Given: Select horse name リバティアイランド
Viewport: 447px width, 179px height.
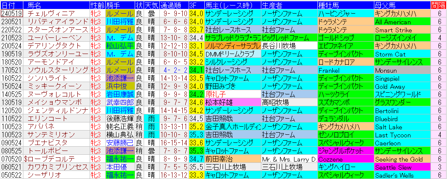Looking at the screenshot, I should (58, 21).
